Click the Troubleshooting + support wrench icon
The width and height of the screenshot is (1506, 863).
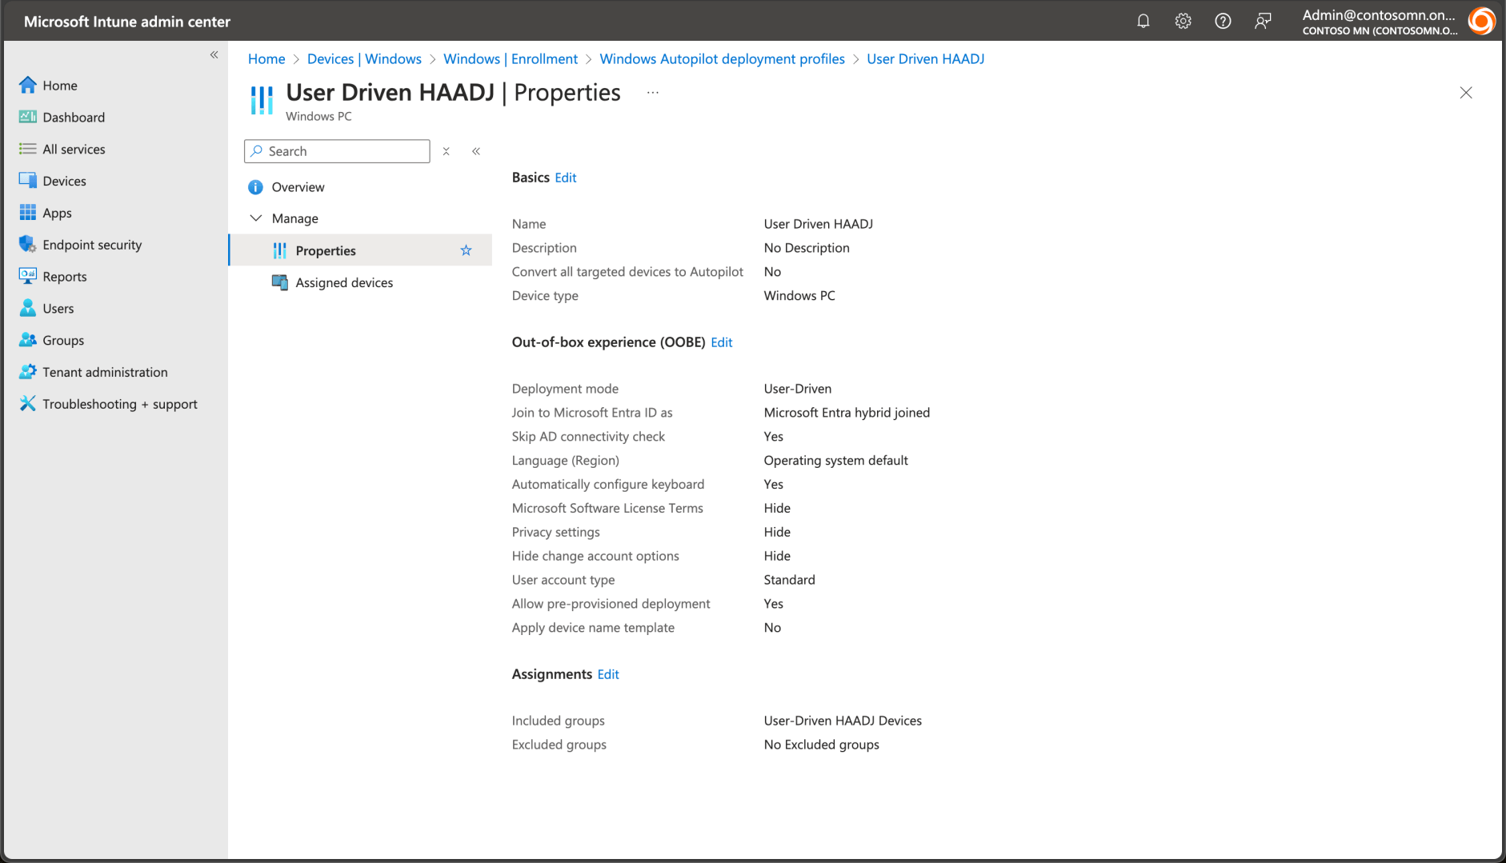(28, 404)
